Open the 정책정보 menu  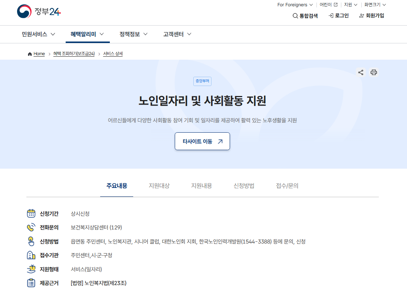pos(133,34)
